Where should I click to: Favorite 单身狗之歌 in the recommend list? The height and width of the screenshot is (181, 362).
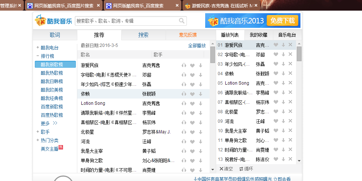click(x=192, y=161)
